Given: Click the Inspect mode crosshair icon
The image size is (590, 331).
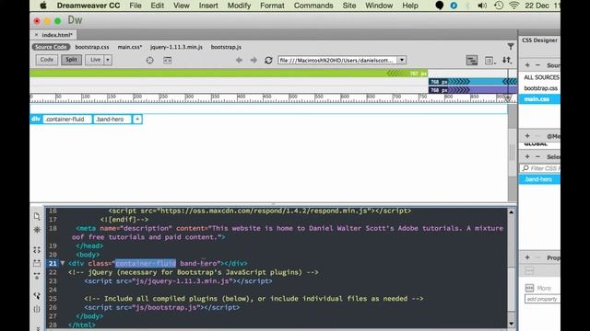Looking at the screenshot, I should (149, 60).
